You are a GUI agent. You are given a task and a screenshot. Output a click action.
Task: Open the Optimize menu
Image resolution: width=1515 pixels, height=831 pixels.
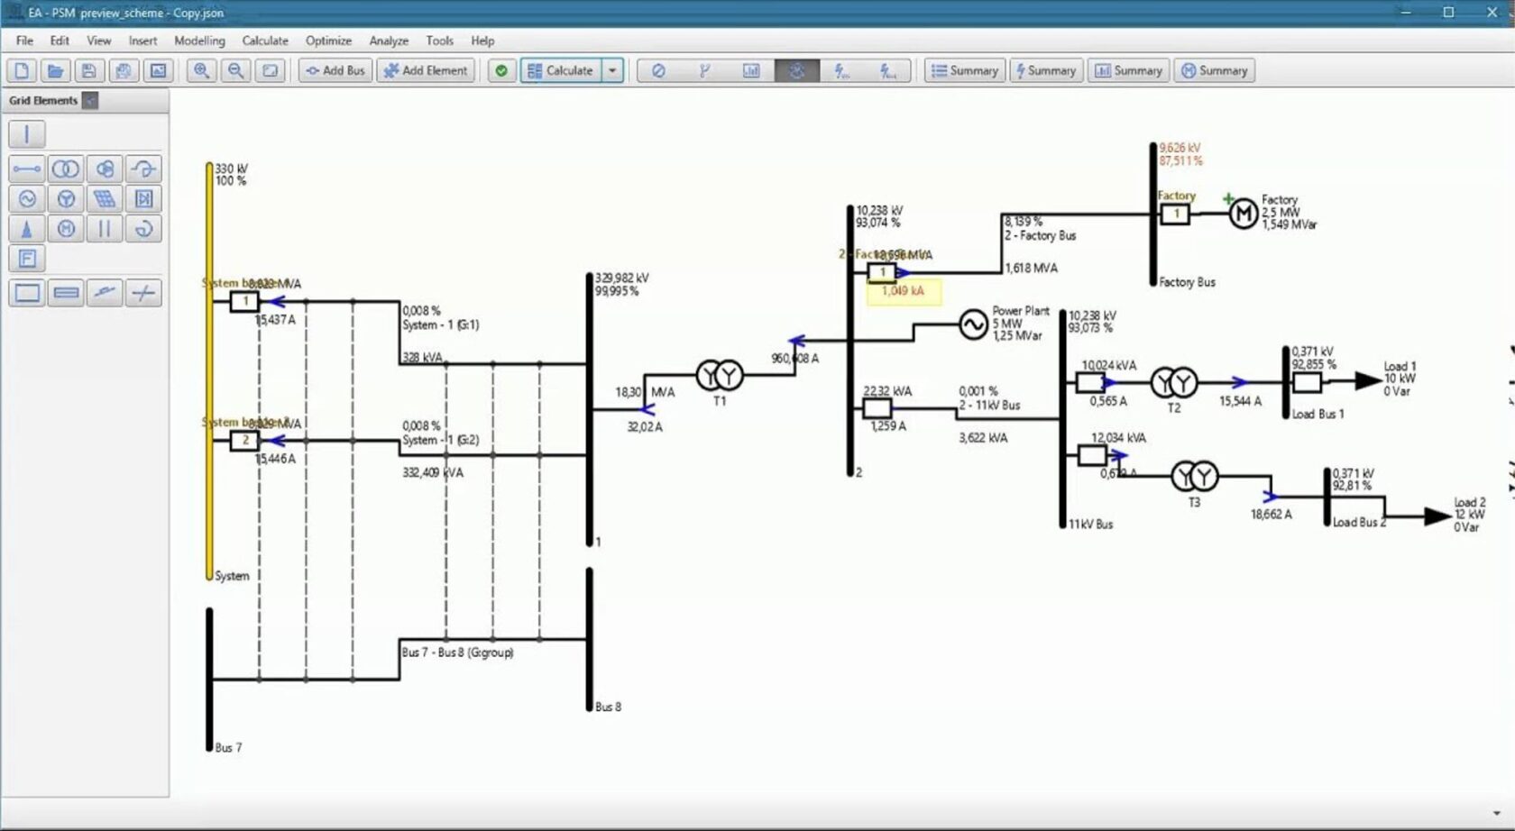pos(328,41)
